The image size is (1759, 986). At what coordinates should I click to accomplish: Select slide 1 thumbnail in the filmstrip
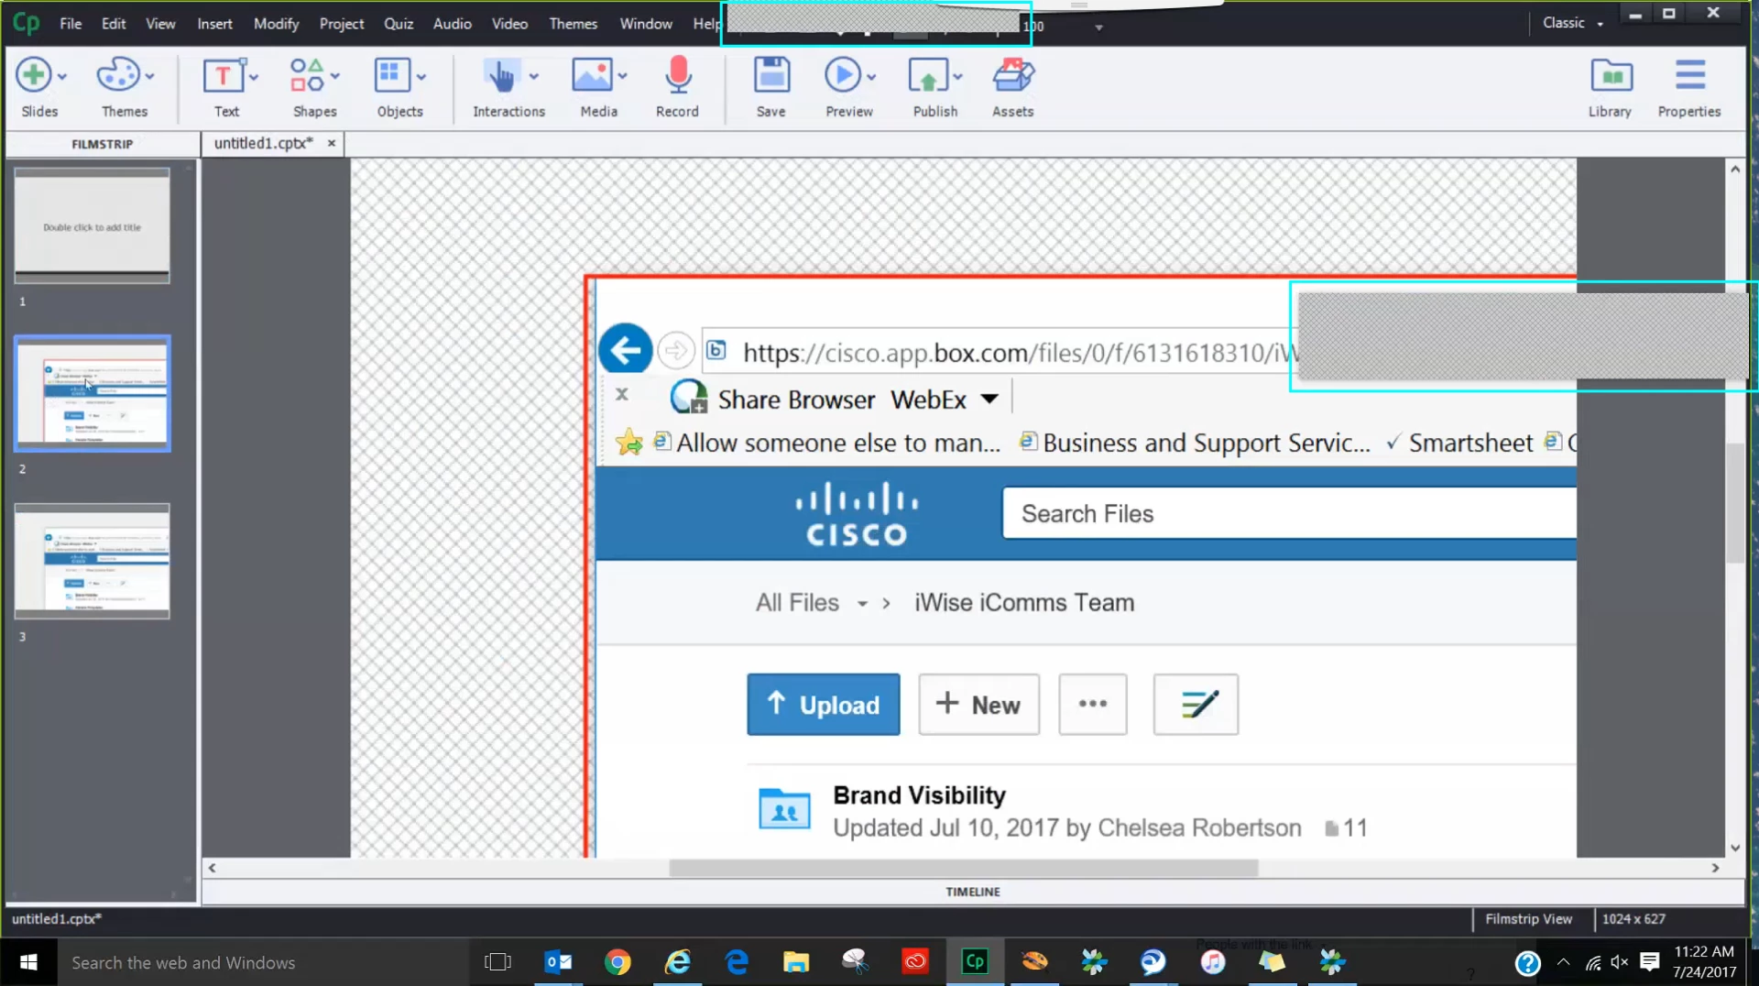92,225
